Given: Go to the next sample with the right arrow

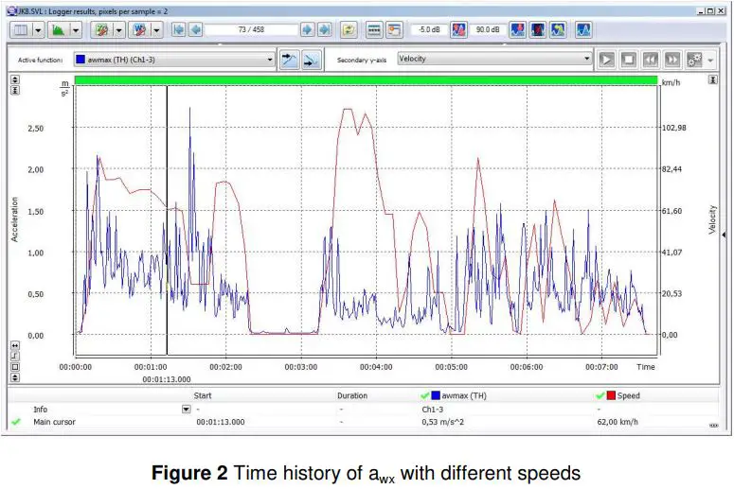Looking at the screenshot, I should tap(307, 30).
